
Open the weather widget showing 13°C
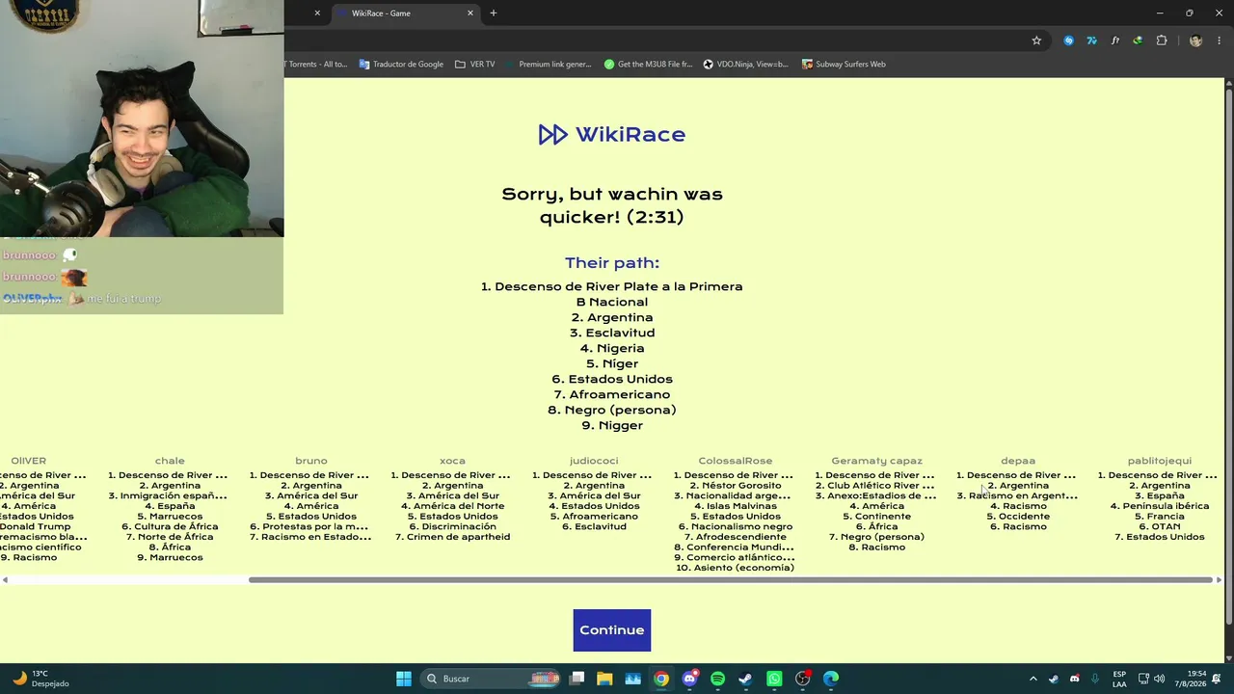(x=39, y=679)
